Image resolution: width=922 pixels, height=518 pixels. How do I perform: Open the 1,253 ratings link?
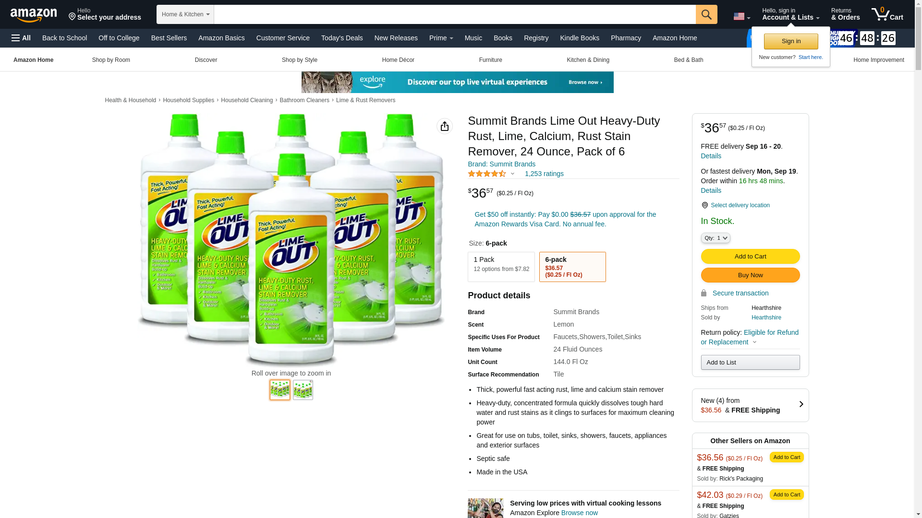coord(544,174)
